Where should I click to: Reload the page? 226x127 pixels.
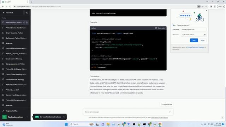pos(10,6)
